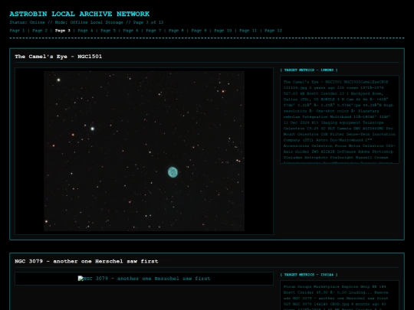This screenshot has height=310, width=414.
Task: Click the Target Metrics label in the Camel's Eye card
Action: [309, 70]
